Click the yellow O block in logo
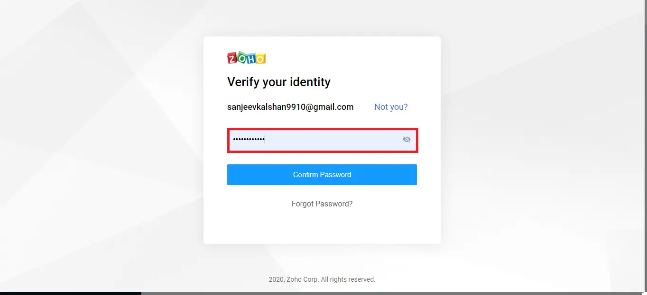The width and height of the screenshot is (647, 295). (261, 59)
